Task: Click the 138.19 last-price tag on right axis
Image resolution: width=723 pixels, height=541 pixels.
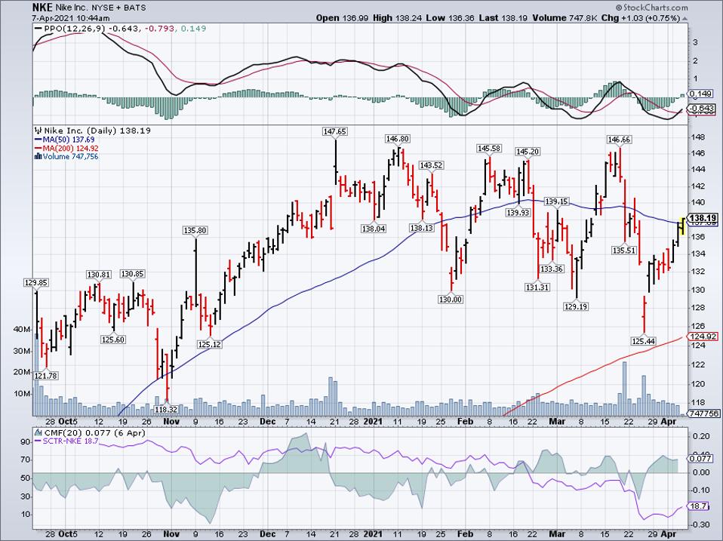Action: pyautogui.click(x=703, y=218)
